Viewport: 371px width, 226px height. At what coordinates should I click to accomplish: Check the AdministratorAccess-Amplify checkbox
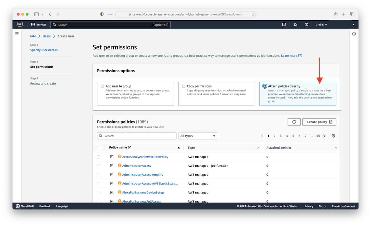point(99,175)
